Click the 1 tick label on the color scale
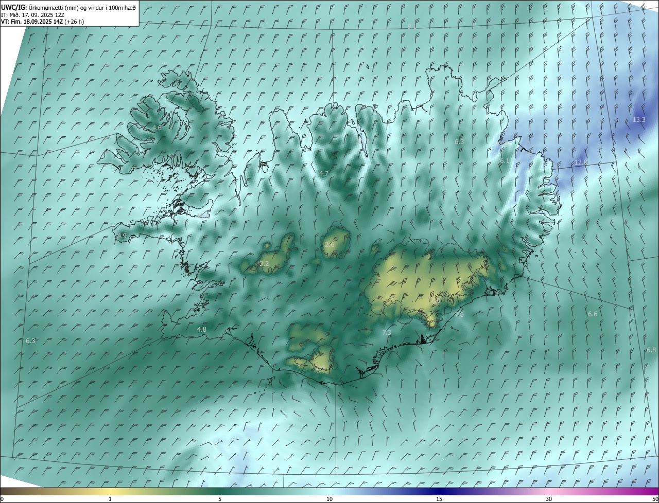The image size is (659, 503). (x=110, y=499)
